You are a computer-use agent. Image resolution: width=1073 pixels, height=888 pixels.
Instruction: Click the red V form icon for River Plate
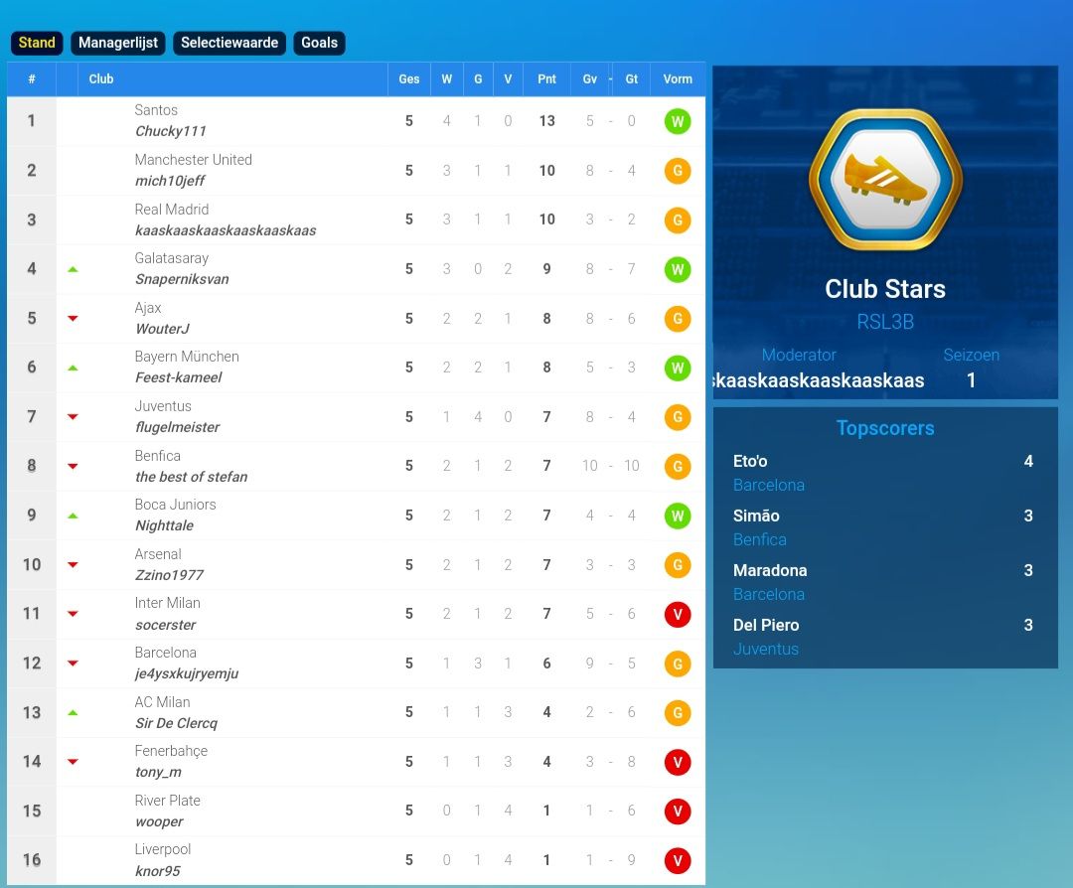pyautogui.click(x=678, y=812)
